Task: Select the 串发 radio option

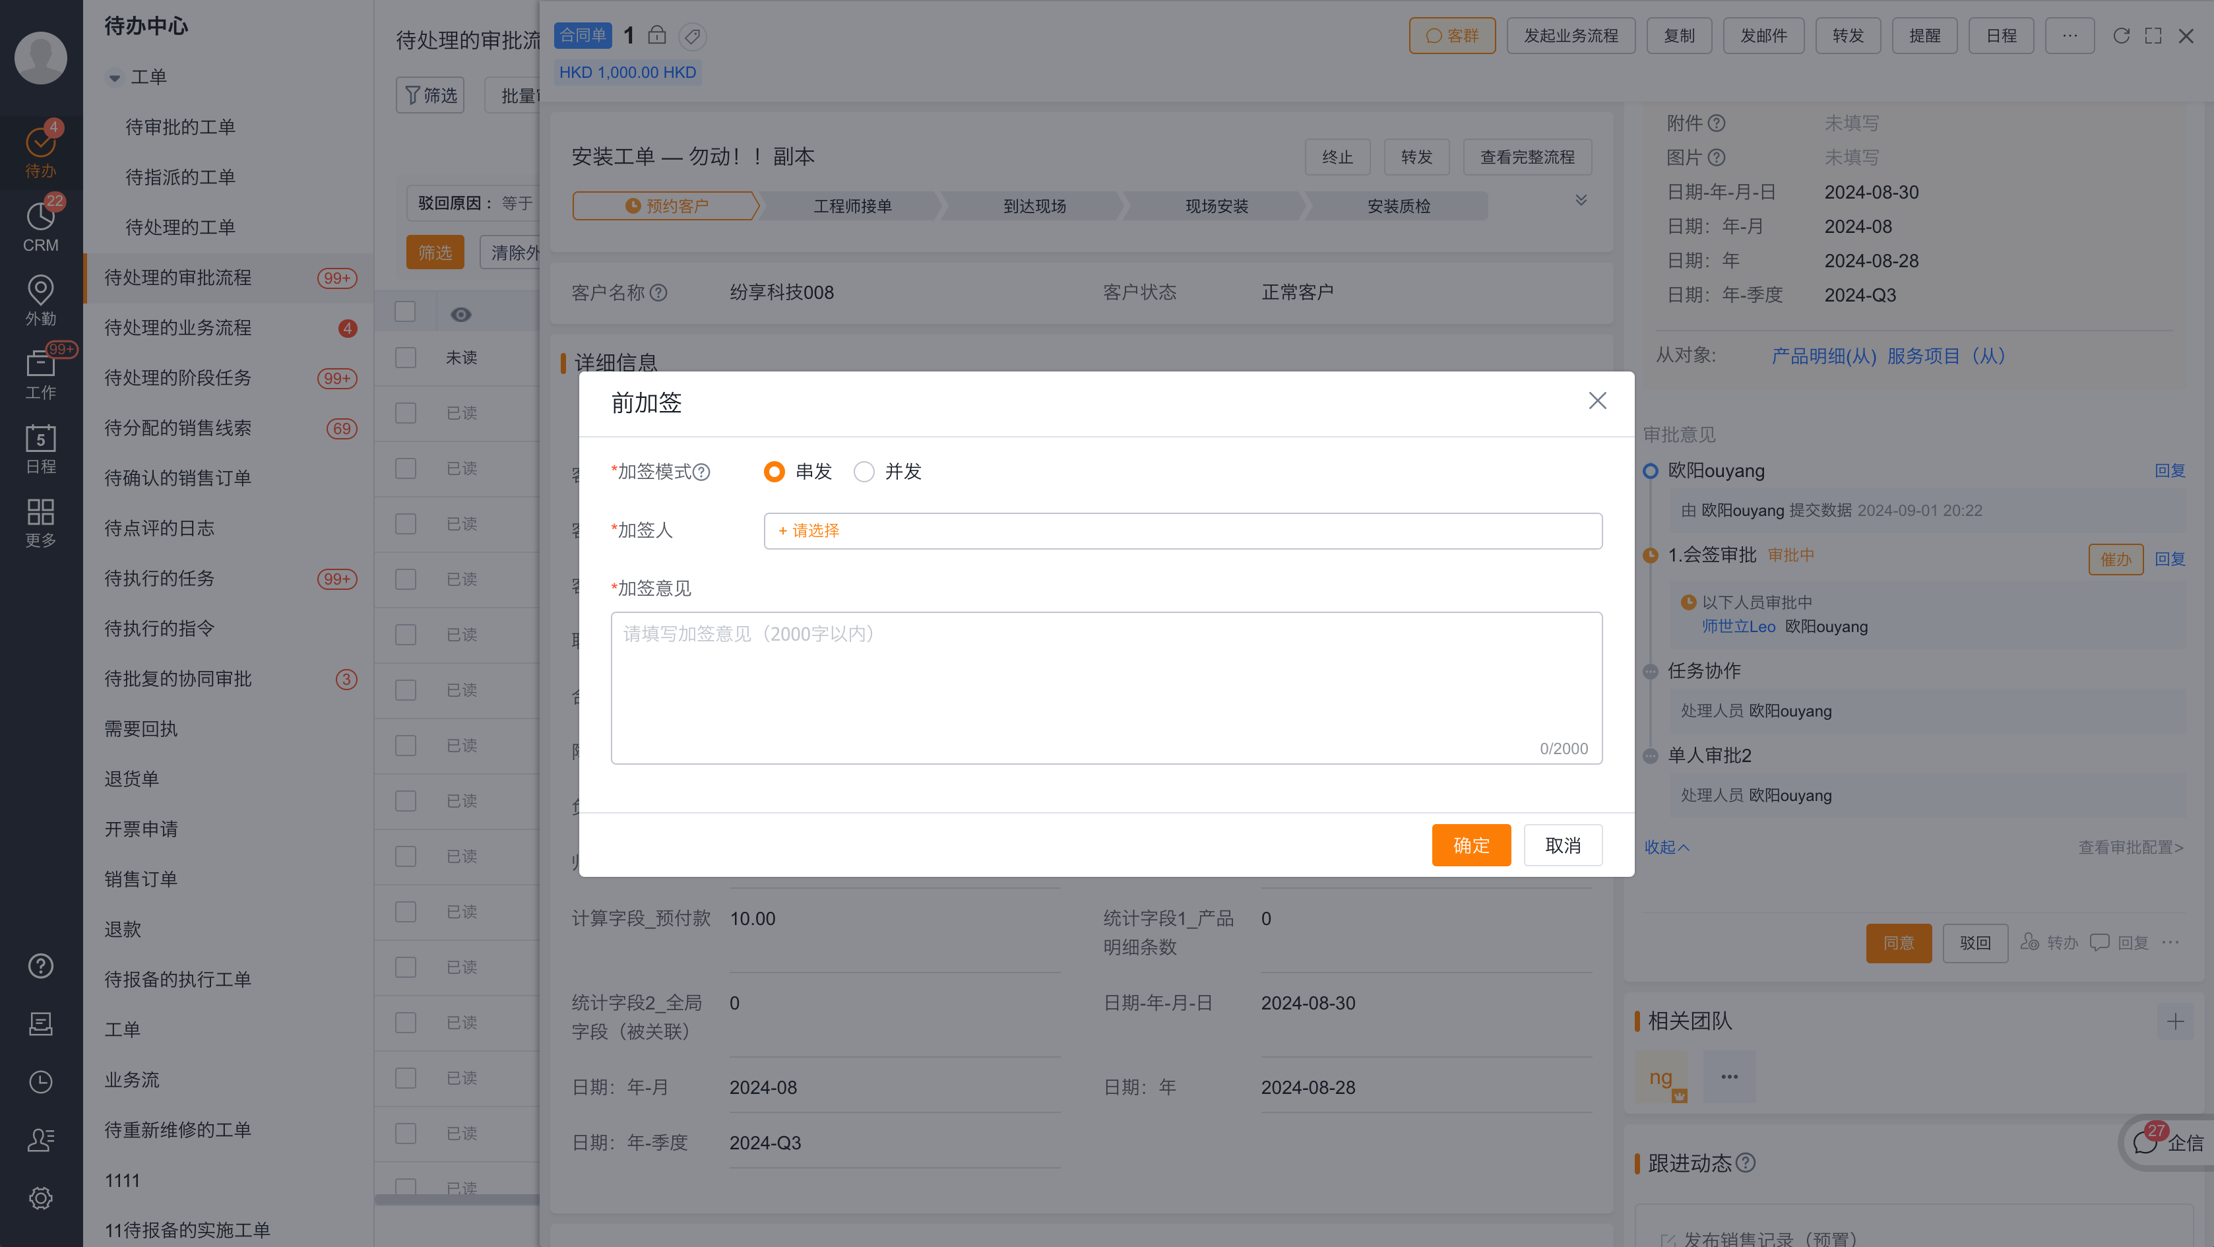Action: click(x=774, y=472)
